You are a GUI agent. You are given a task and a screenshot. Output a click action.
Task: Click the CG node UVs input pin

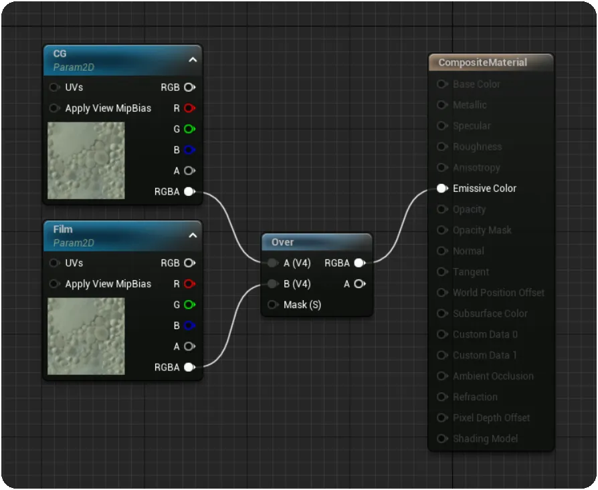[x=55, y=88]
